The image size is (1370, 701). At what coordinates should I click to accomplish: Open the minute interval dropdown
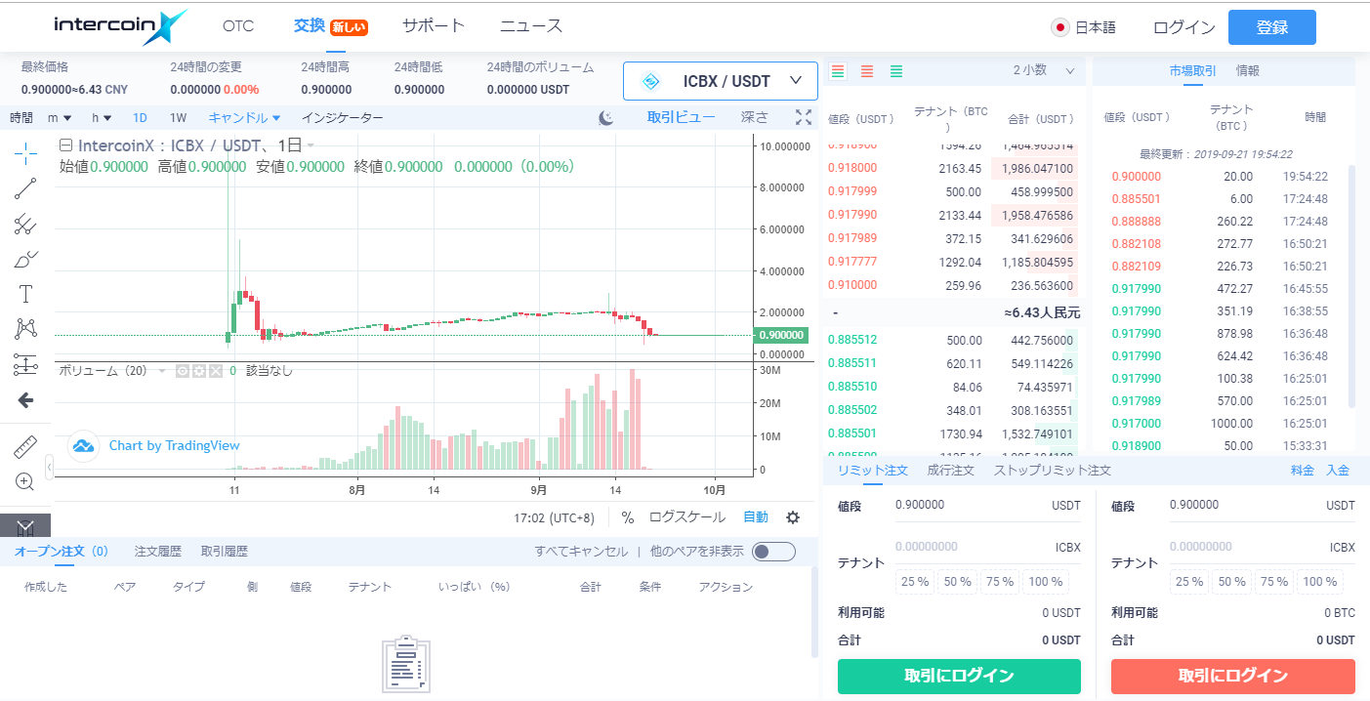coord(59,118)
